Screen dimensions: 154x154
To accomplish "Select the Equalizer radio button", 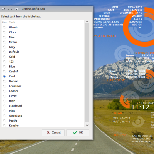I will coord(5,86).
